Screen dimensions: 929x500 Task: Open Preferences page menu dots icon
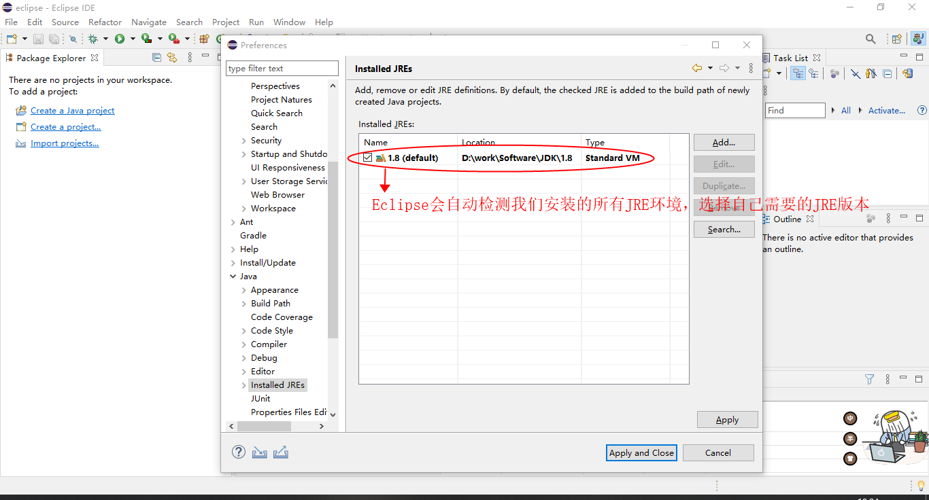[x=751, y=68]
